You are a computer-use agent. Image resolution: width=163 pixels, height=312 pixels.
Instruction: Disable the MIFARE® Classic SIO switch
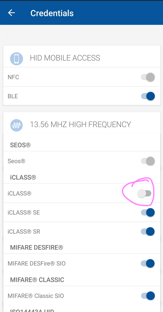tap(148, 296)
